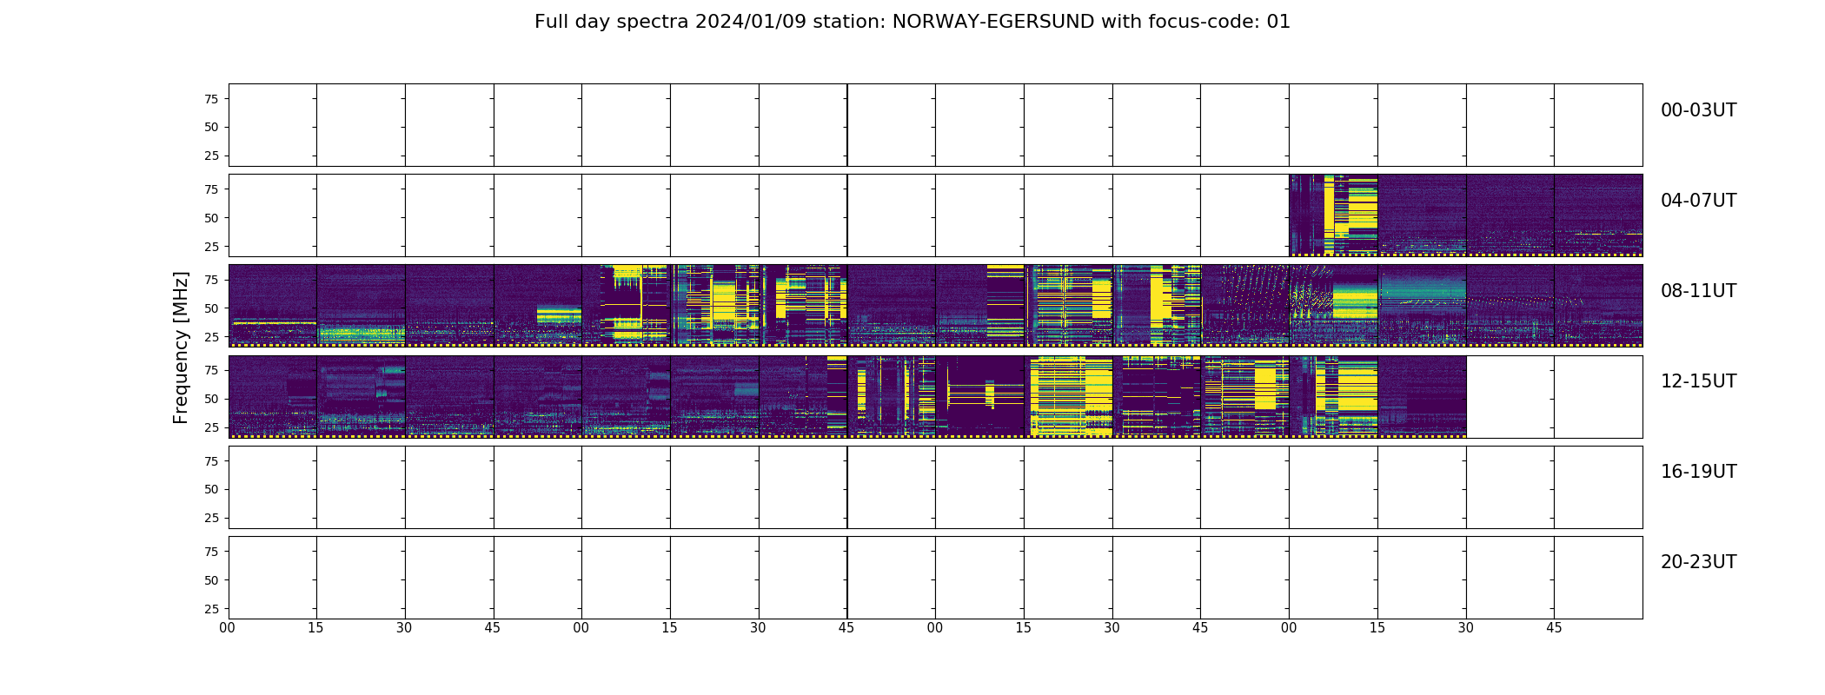Click the '25' tick label of the 04-07UT row

pos(211,247)
